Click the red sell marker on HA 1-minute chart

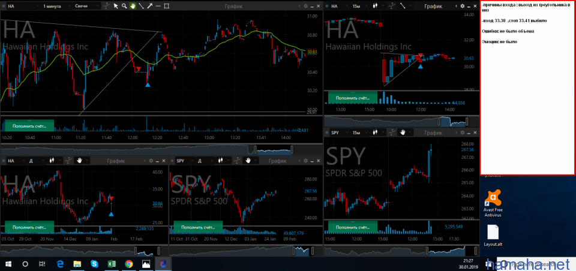(x=138, y=69)
